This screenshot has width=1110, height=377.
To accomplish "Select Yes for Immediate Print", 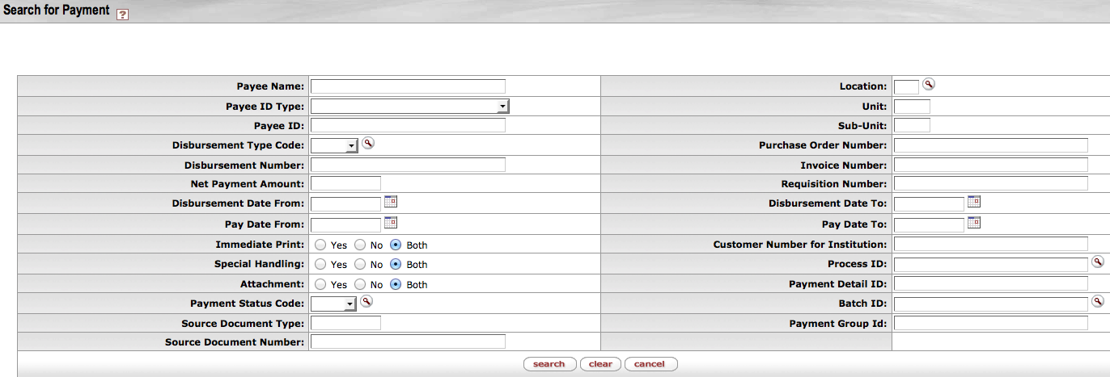I will [320, 245].
